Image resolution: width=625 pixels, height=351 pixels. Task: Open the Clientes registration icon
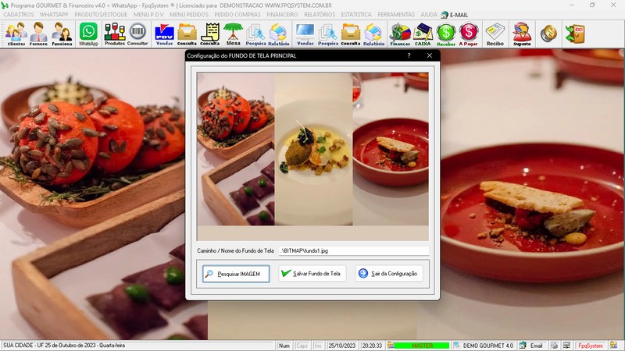click(x=16, y=34)
